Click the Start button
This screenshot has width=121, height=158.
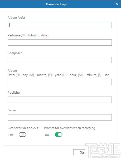(x=79, y=152)
